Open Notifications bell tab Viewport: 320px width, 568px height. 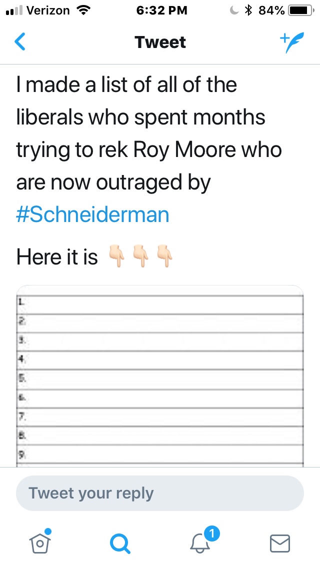200,543
